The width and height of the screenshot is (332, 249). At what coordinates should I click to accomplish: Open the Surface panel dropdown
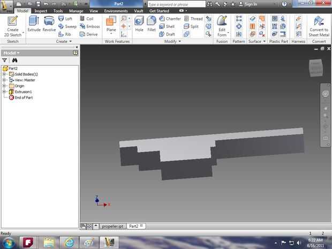click(x=257, y=41)
